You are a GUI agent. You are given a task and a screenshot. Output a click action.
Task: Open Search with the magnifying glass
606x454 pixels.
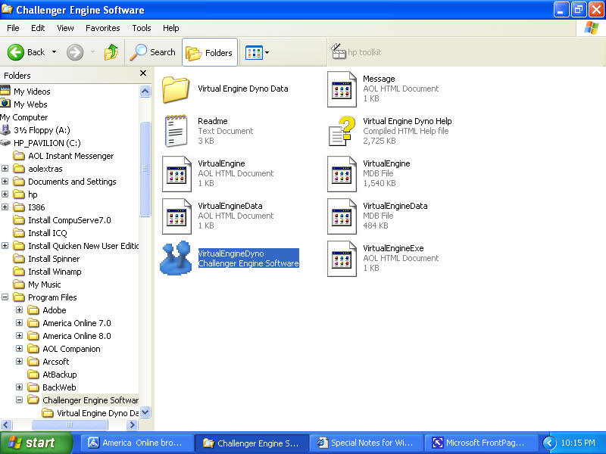point(153,52)
